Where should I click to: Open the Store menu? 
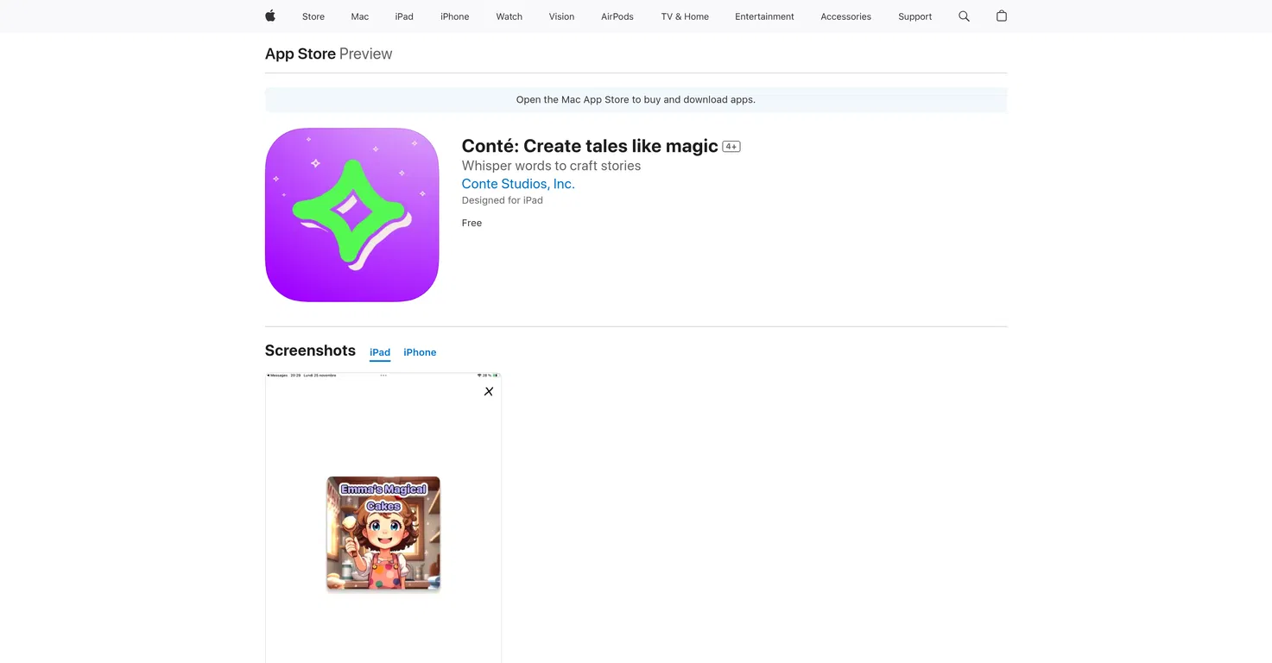point(313,16)
